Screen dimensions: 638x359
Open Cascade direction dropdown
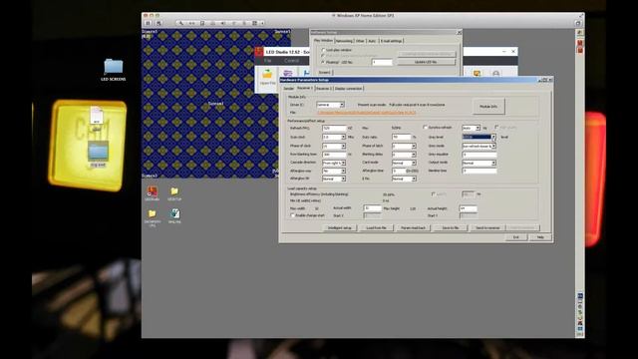(334, 163)
